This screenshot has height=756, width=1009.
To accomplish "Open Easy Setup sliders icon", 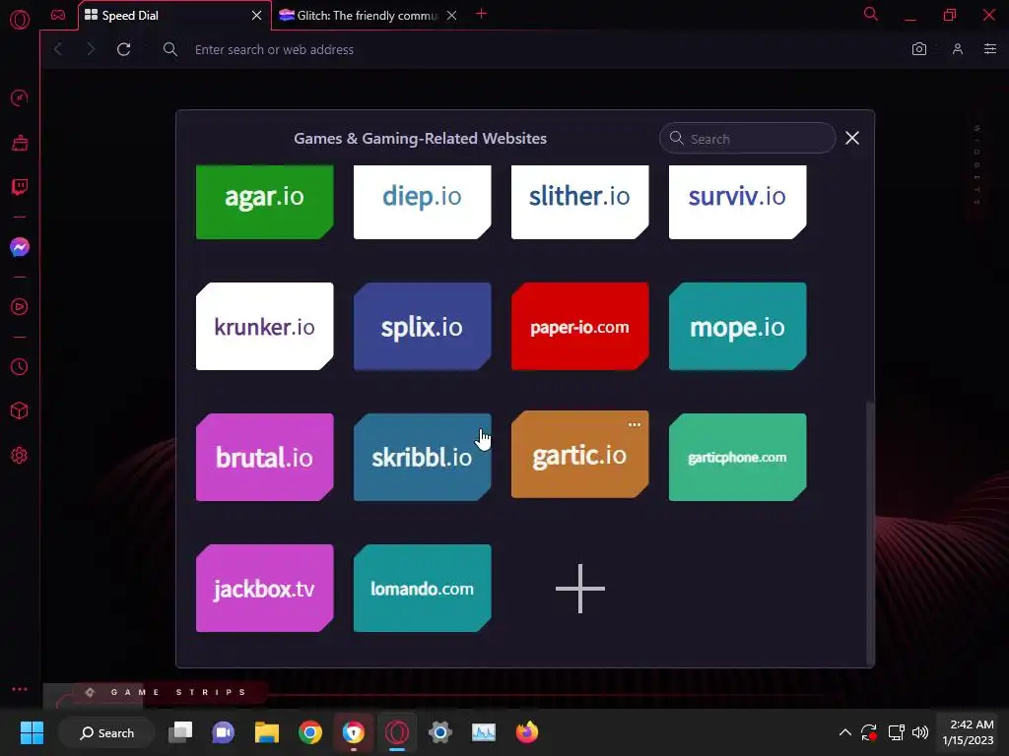I will click(x=989, y=49).
